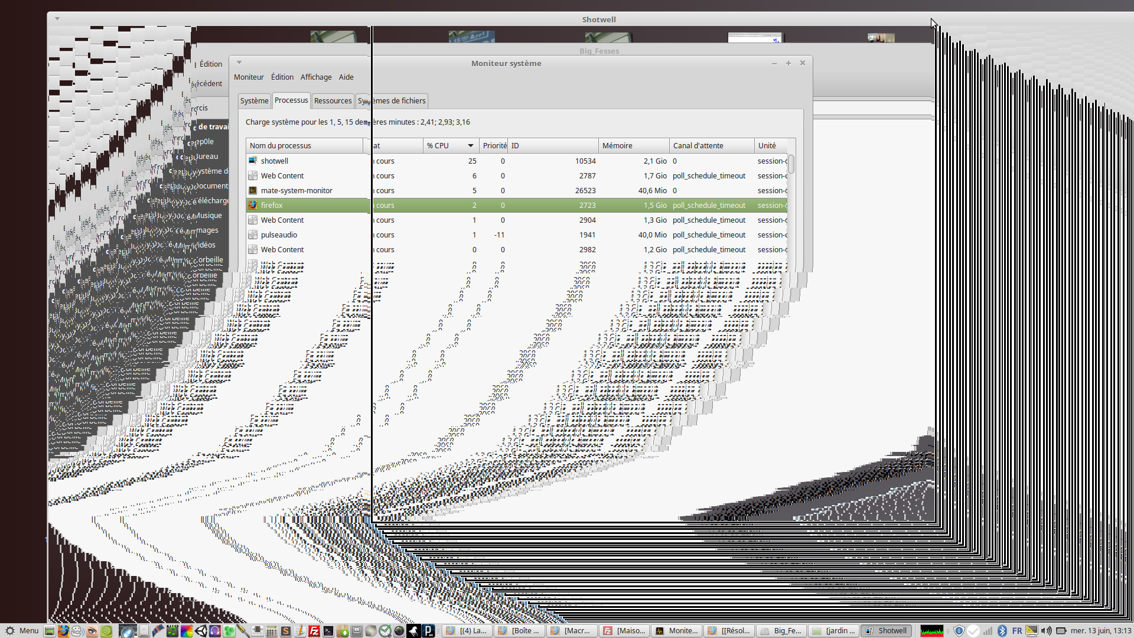Click the shotwell process icon
This screenshot has width=1134, height=638.
pos(253,161)
